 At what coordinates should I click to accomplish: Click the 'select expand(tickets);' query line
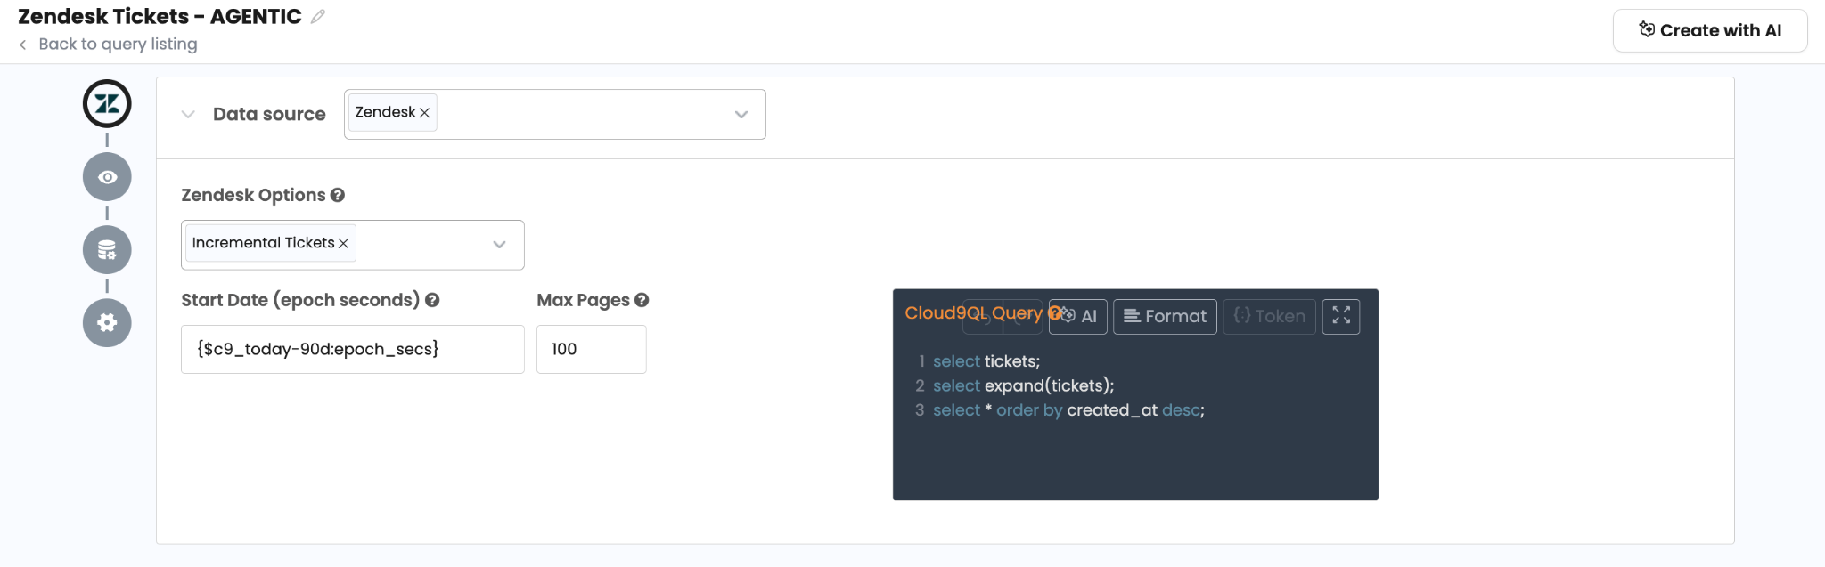(x=1024, y=385)
